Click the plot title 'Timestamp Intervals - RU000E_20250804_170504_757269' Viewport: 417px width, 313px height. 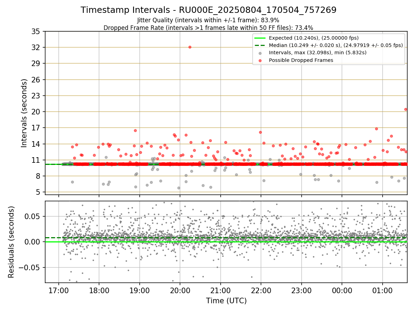click(208, 10)
